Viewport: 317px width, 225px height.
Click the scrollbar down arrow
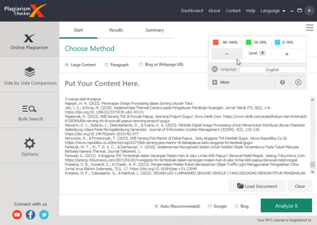pyautogui.click(x=312, y=172)
